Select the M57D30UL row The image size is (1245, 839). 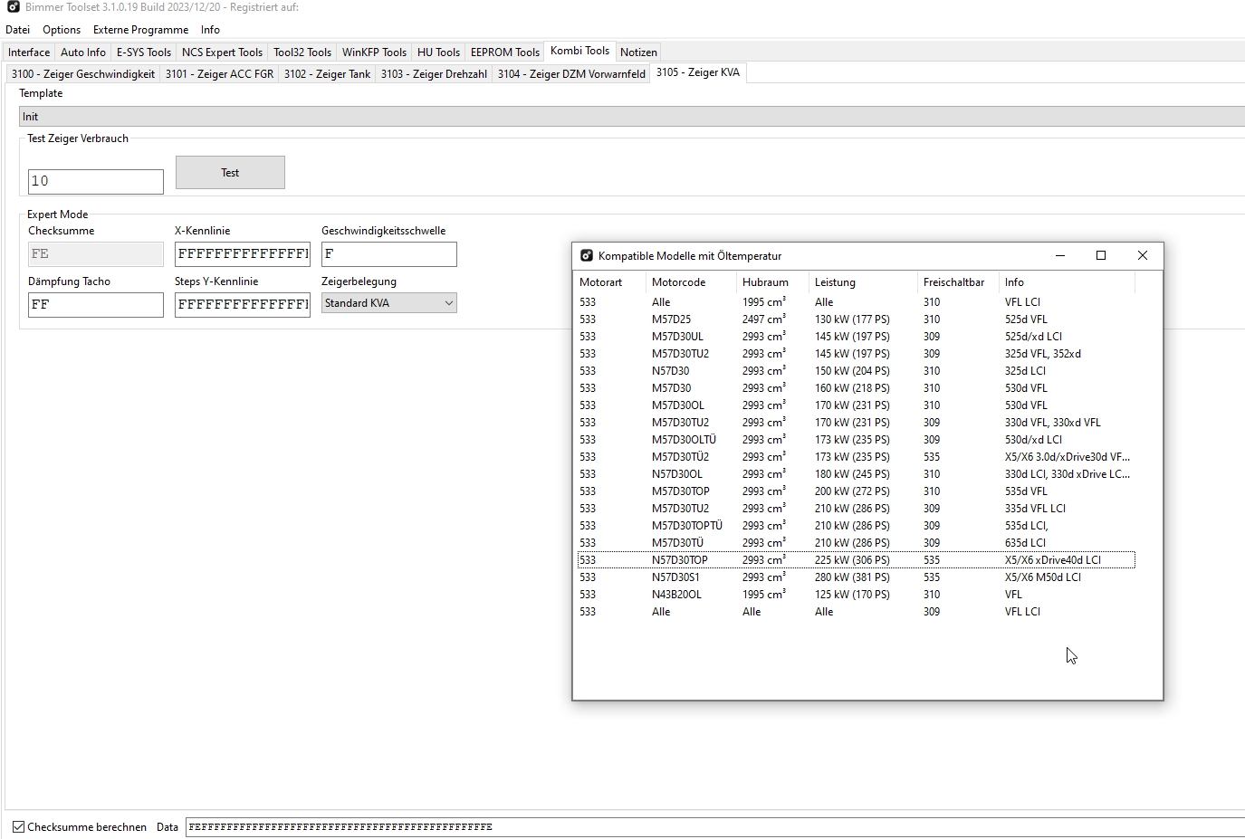(856, 337)
